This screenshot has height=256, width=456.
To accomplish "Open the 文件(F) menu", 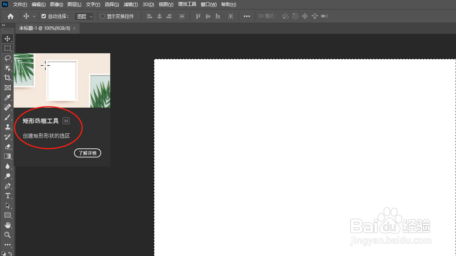I will point(20,4).
